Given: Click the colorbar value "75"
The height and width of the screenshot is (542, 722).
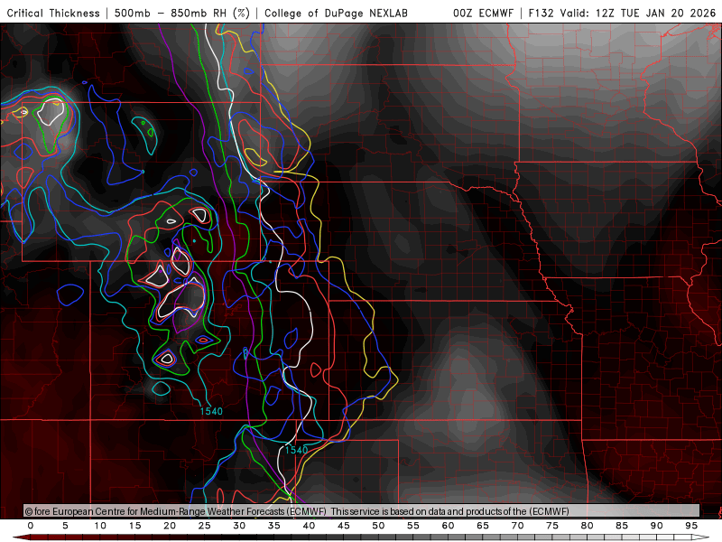Looking at the screenshot, I should [x=552, y=526].
